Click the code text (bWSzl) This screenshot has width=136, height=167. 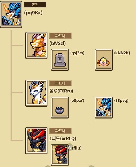[58, 43]
